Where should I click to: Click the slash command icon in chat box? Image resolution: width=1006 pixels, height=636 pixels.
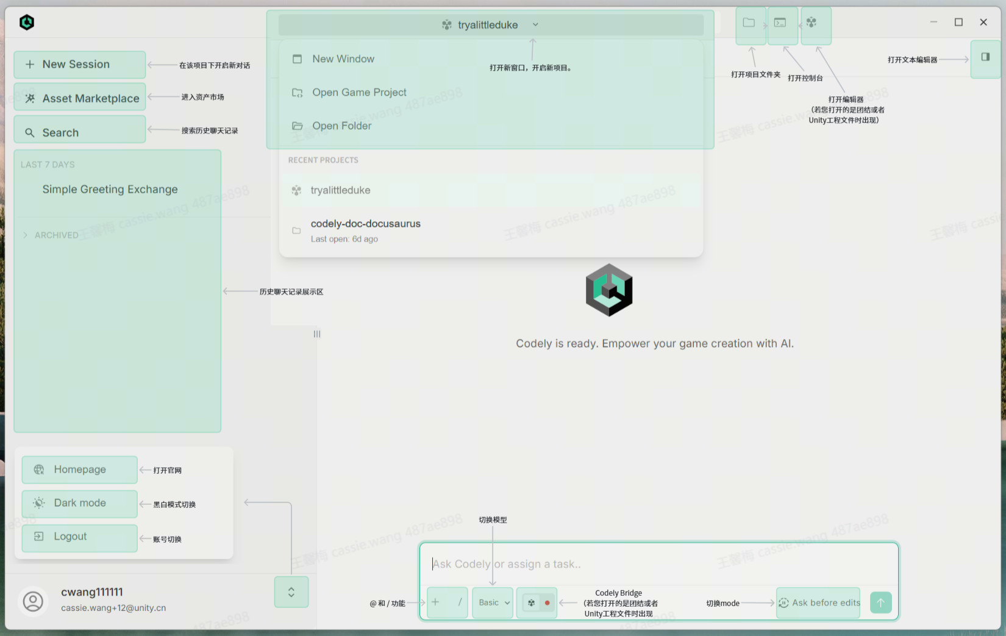tap(460, 602)
